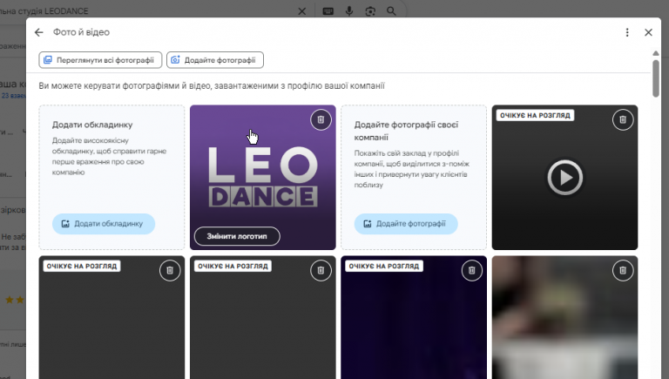
Task: Go back using the arrow beside Фото й відео
Action: point(39,32)
